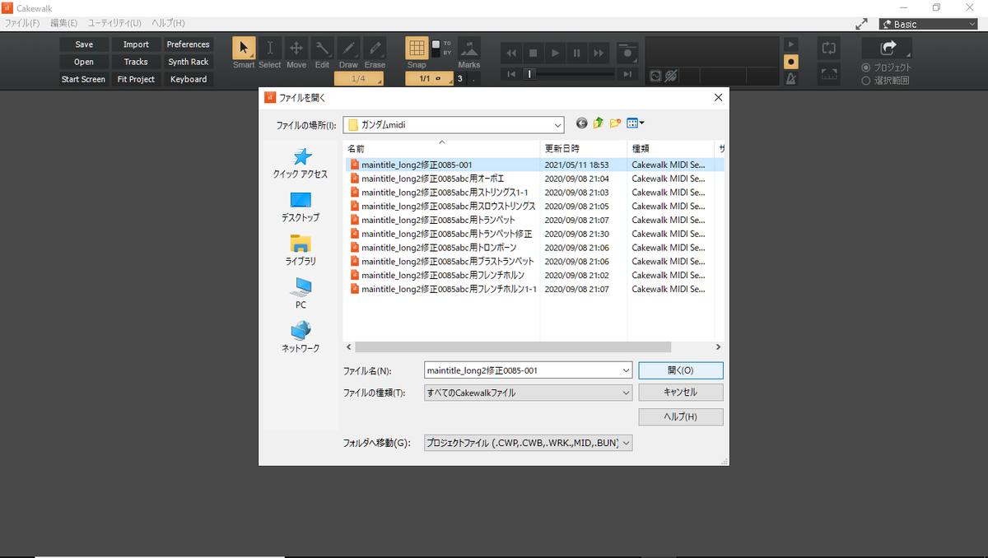This screenshot has height=558, width=988.
Task: Open the 1/1 snap resolution dropdown
Action: click(430, 79)
